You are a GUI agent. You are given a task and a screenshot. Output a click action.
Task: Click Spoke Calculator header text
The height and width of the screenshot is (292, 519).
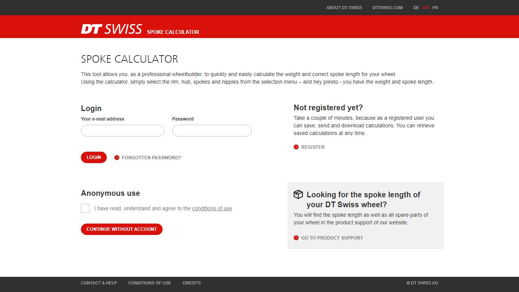(173, 32)
